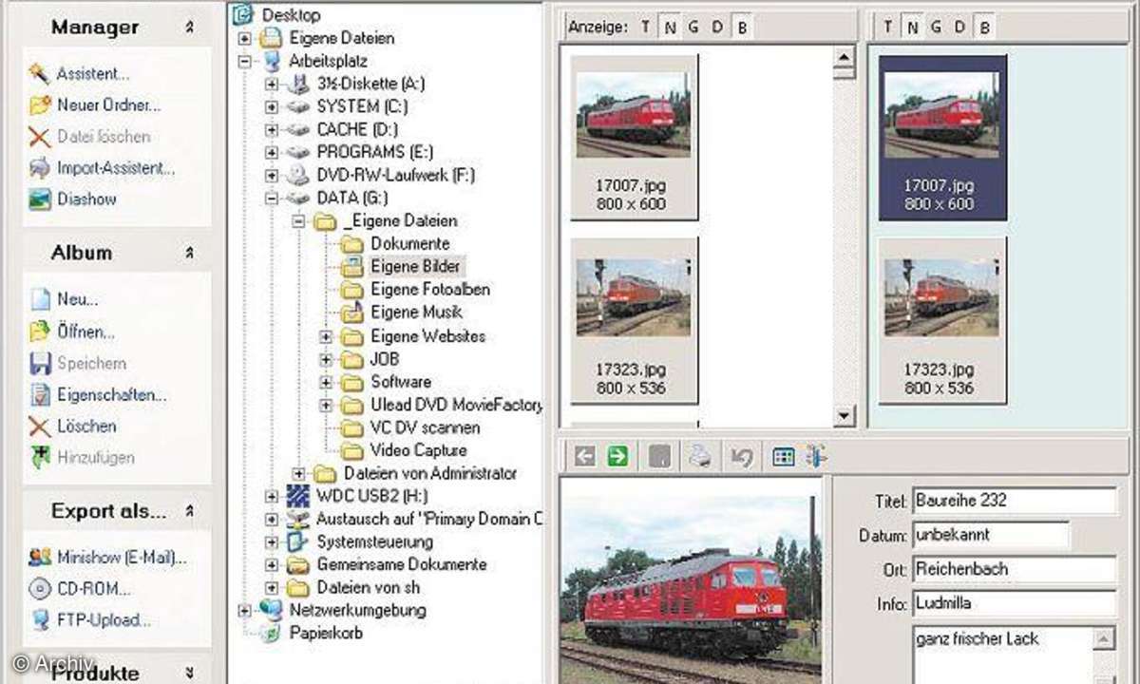Start the Import-Assistent from Manager panel
This screenshot has width=1140, height=684.
coord(114,168)
